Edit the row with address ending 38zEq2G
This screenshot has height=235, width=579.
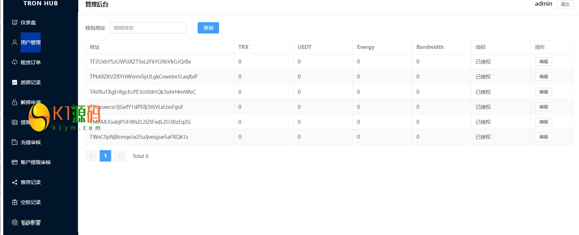pyautogui.click(x=544, y=122)
